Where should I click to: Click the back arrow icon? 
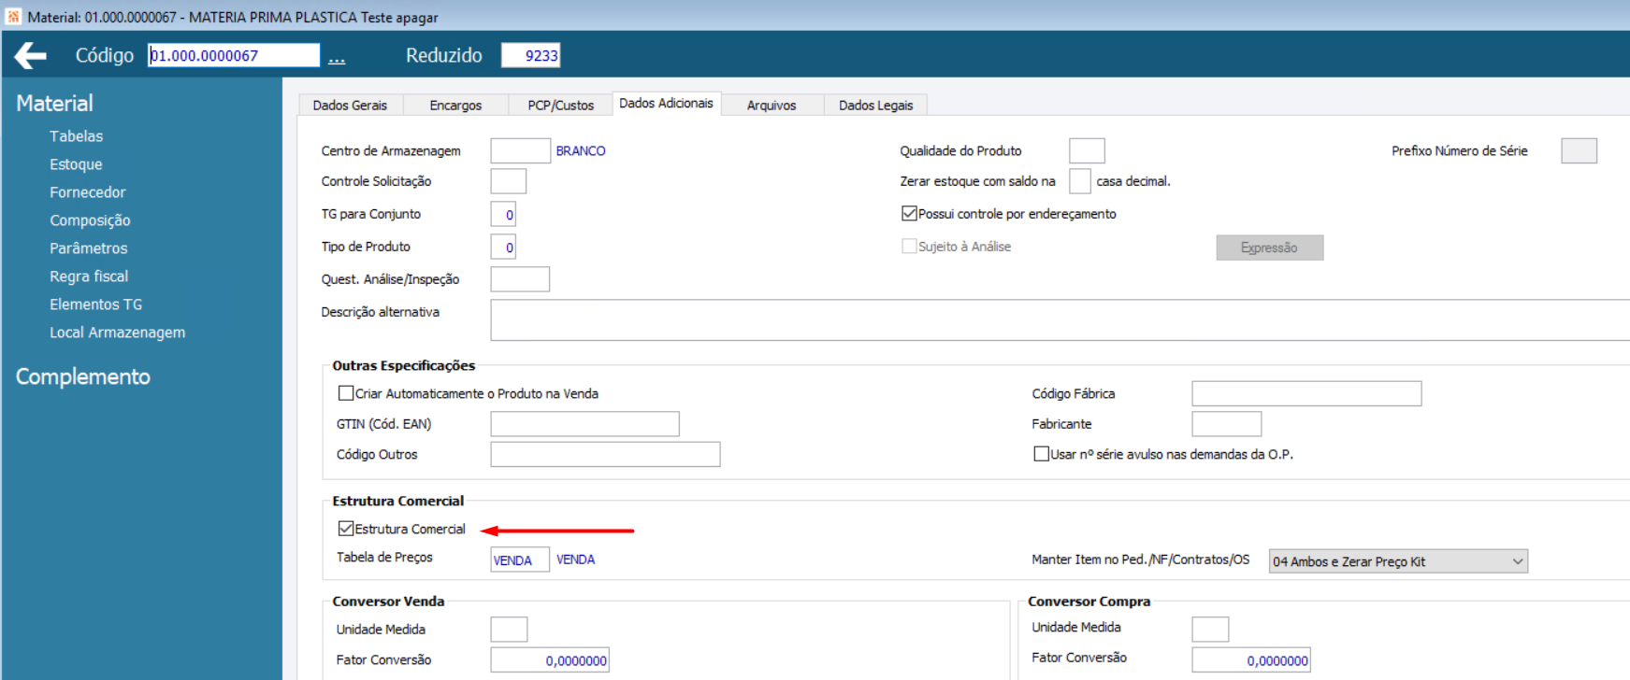(31, 56)
